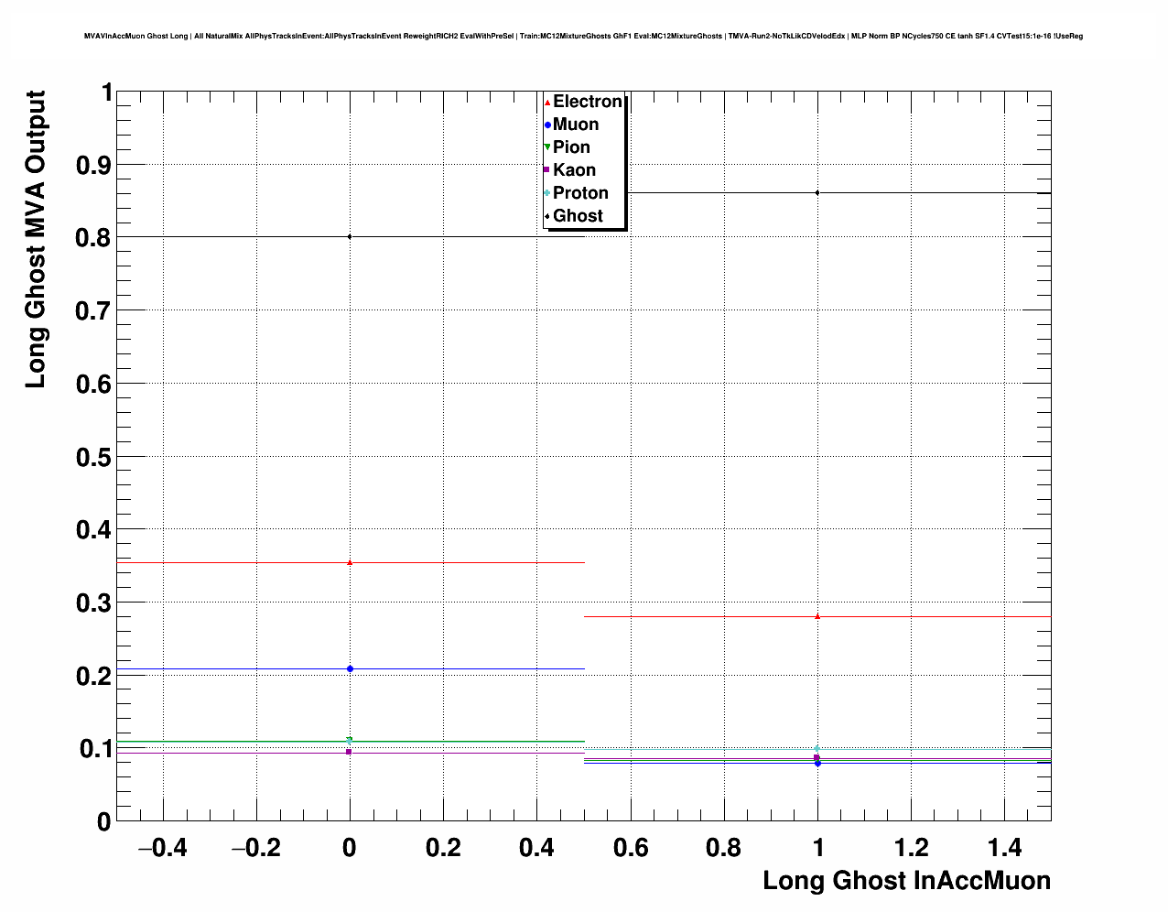Click the x-axis label 0.6
Image resolution: width=1168 pixels, height=912 pixels.
[x=631, y=848]
